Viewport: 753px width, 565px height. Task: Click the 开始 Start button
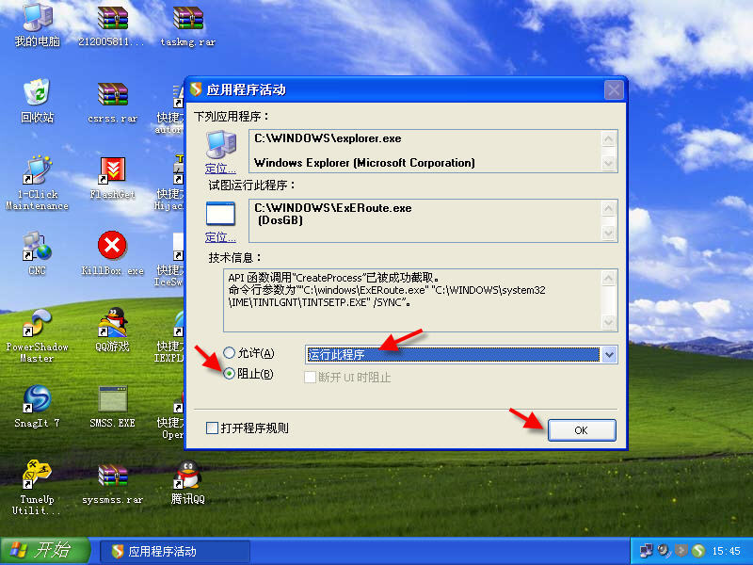45,551
